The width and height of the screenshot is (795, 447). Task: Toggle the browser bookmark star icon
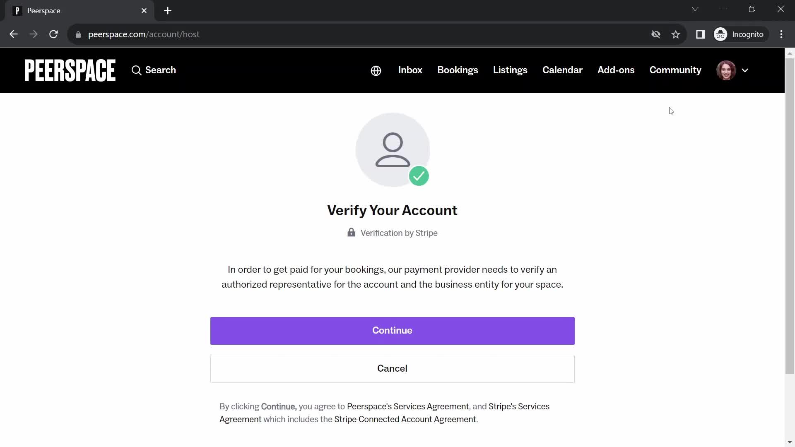tap(677, 34)
